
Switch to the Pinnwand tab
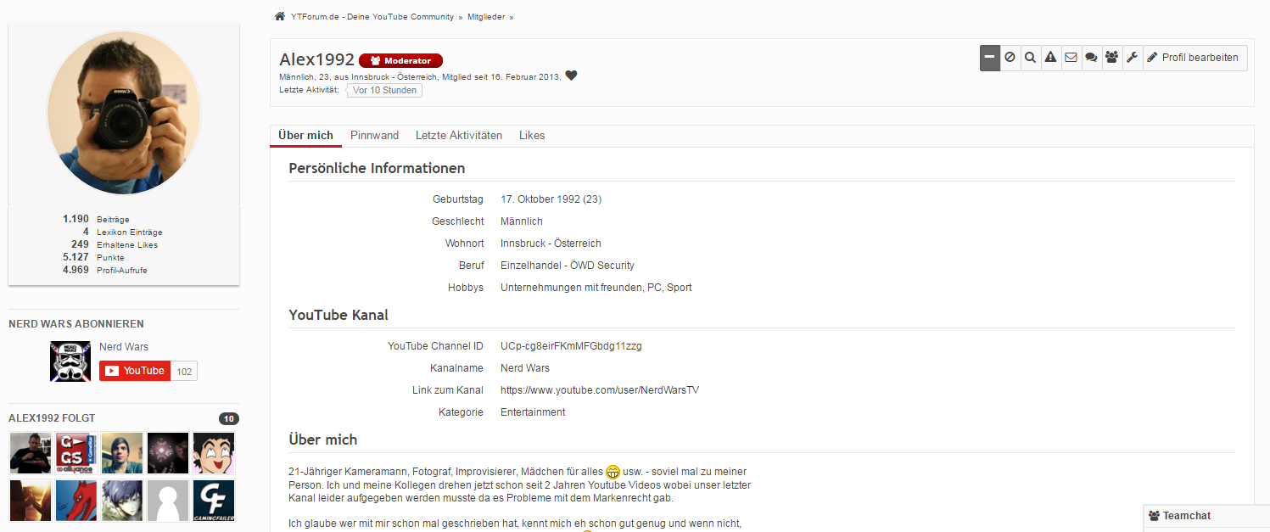374,136
